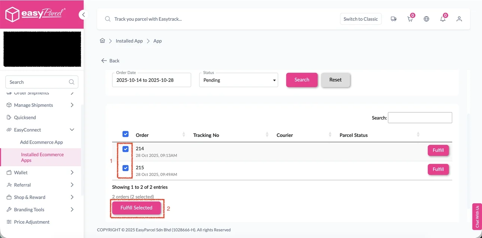This screenshot has height=238, width=482.
Task: Open the language globe selector
Action: coord(426,19)
